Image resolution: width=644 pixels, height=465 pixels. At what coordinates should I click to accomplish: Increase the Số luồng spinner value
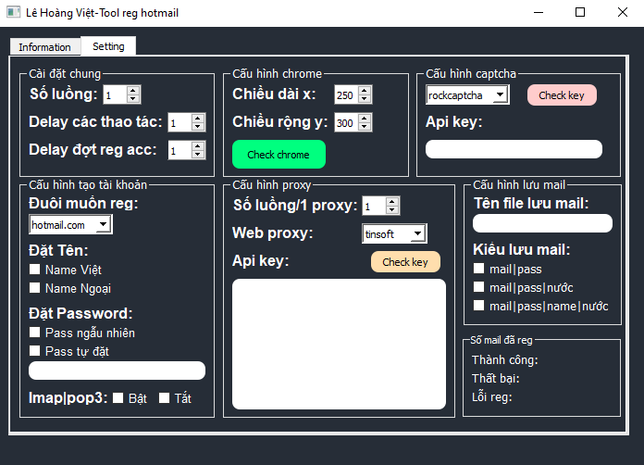133,91
